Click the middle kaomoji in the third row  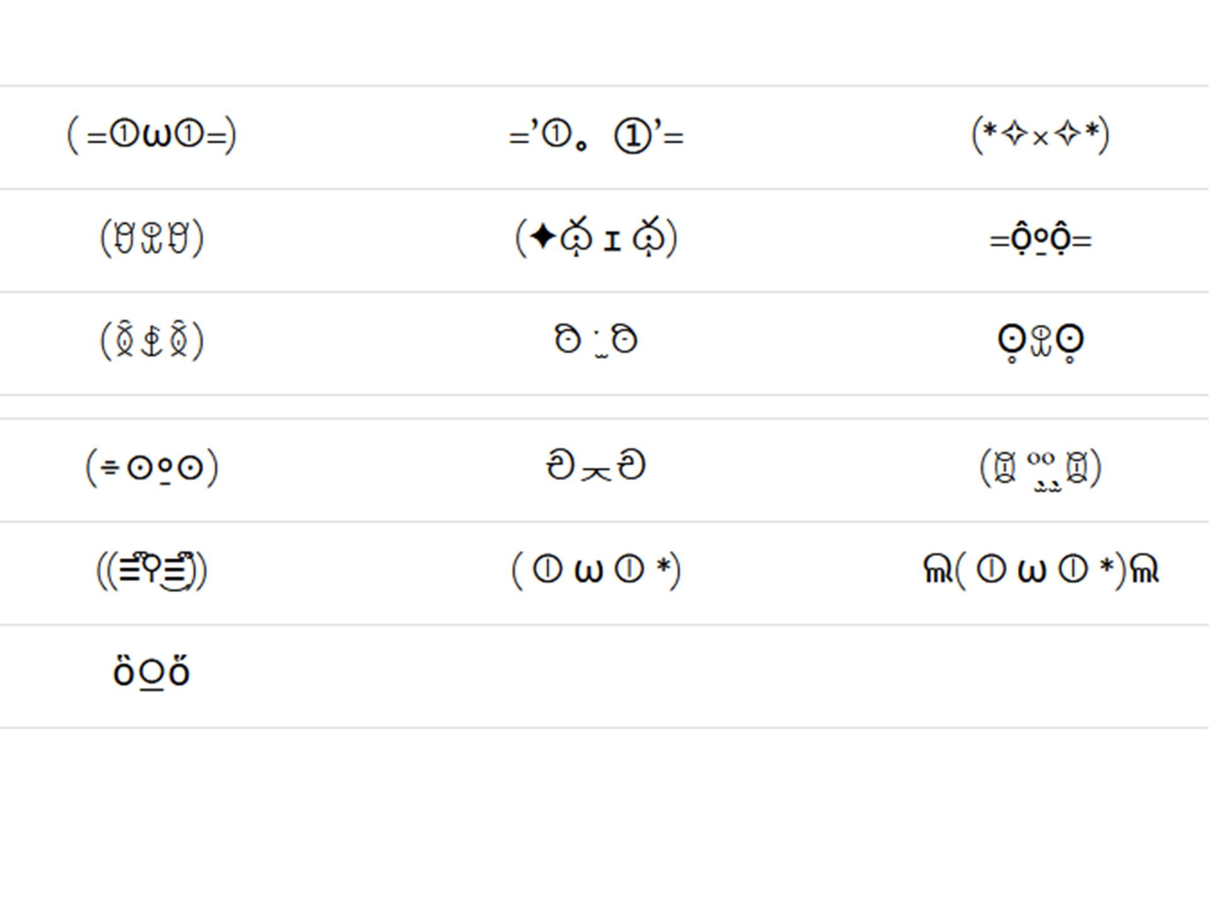(x=596, y=340)
